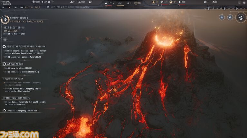Pause the game with the pause button
Viewport: 247px width, 138px height.
point(3,7)
